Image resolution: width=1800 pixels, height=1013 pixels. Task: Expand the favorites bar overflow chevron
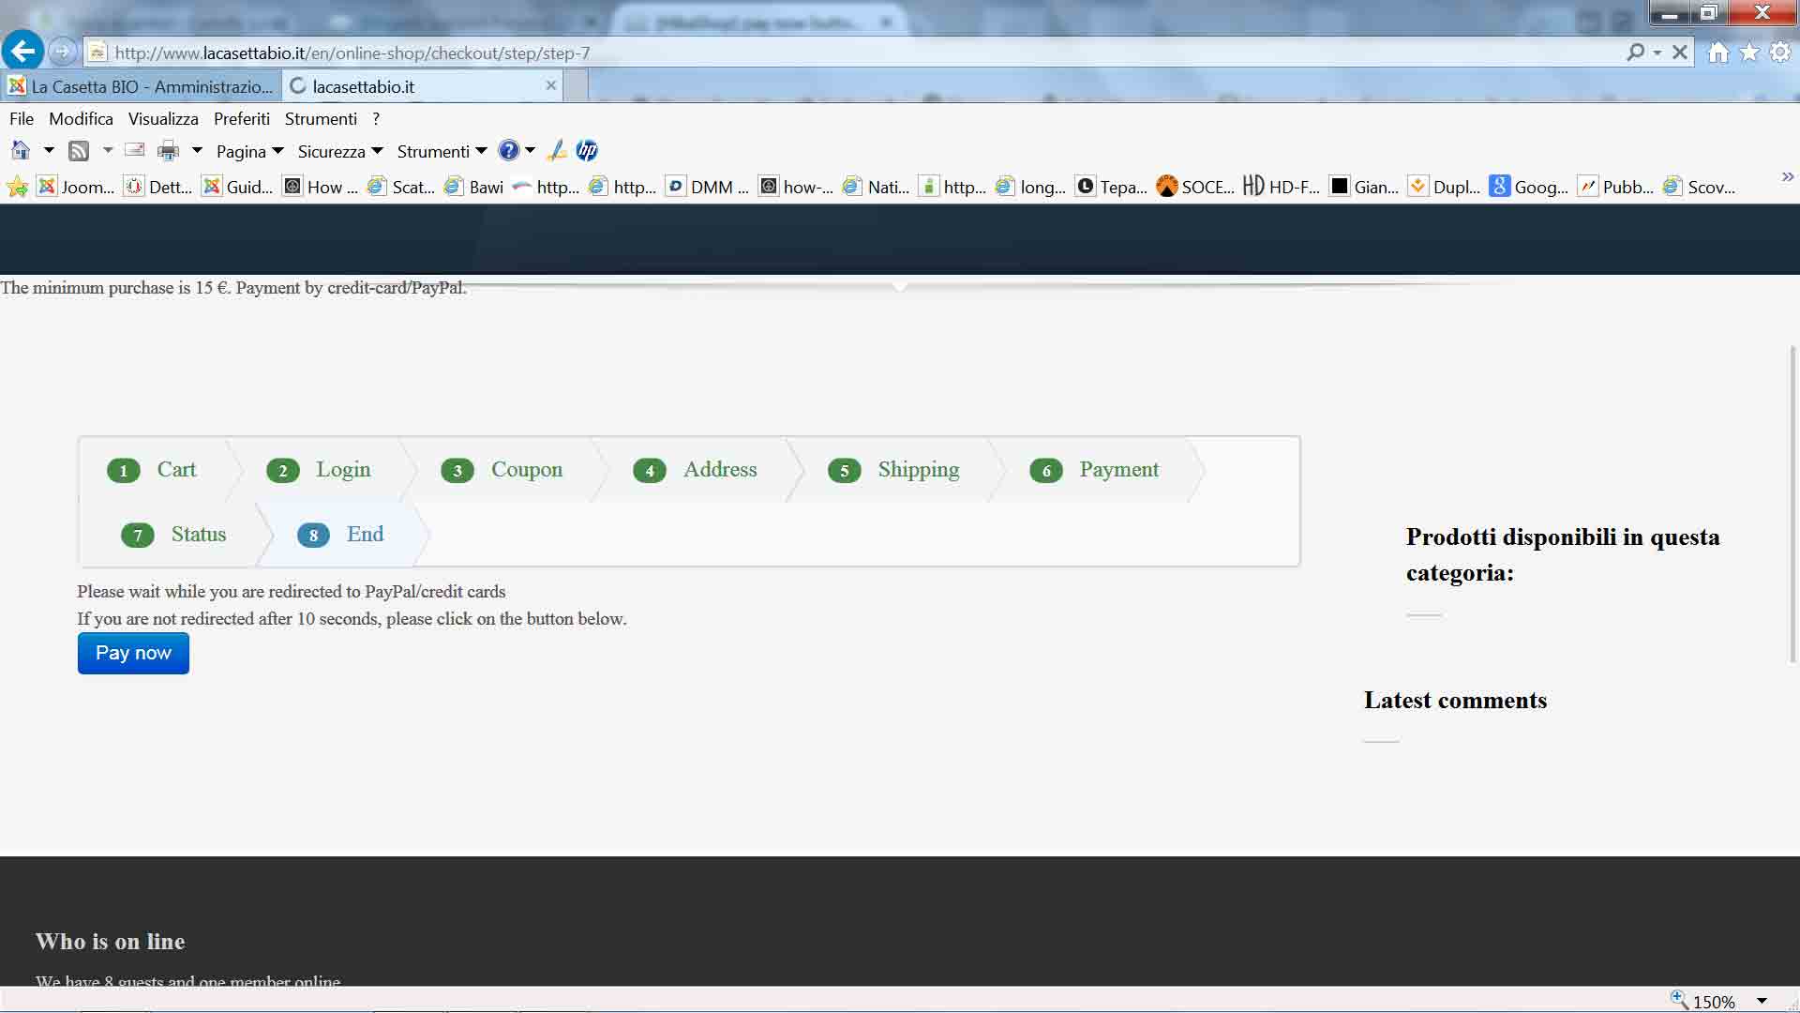click(x=1787, y=177)
